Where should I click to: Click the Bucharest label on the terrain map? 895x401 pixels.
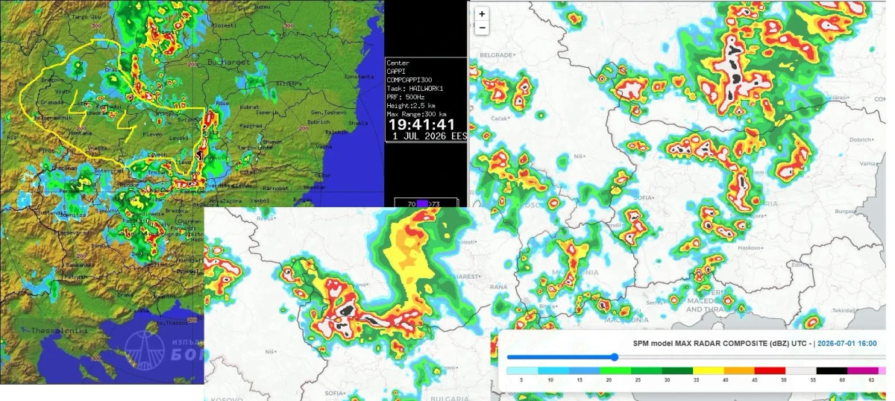click(227, 62)
